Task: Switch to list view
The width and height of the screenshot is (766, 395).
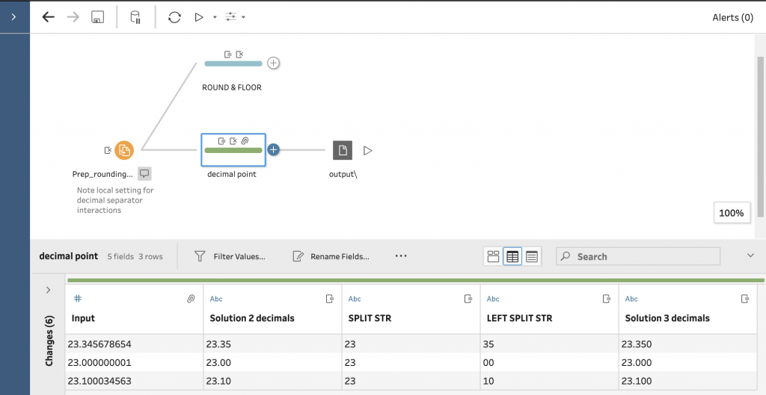Action: point(532,256)
